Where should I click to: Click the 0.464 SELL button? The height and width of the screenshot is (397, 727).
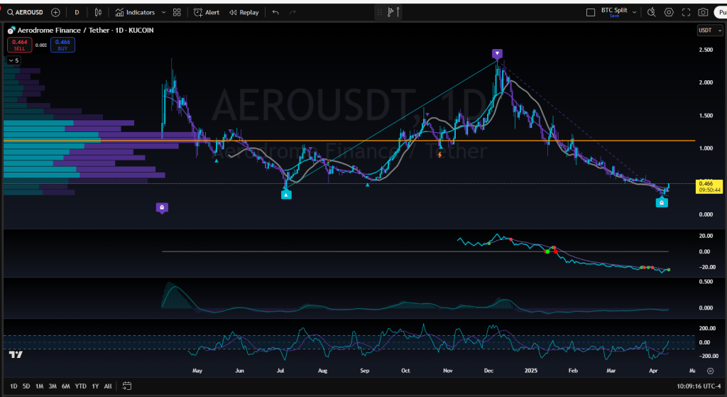(20, 45)
